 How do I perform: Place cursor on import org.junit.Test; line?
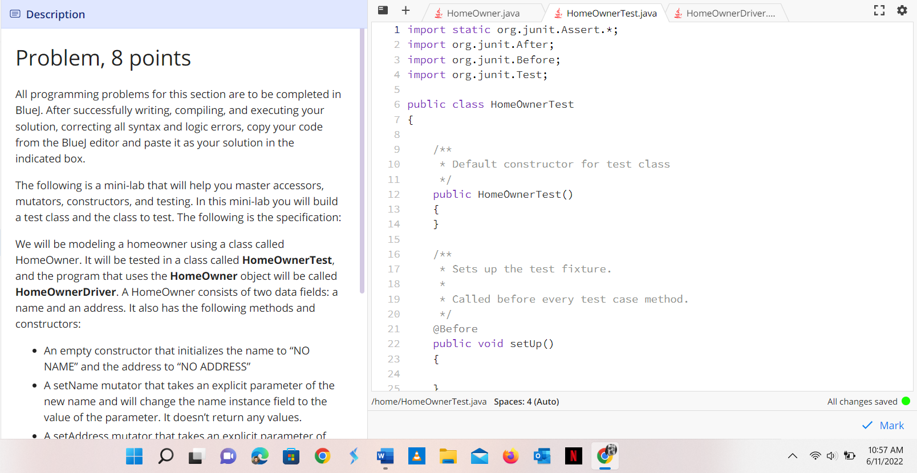[x=477, y=75]
